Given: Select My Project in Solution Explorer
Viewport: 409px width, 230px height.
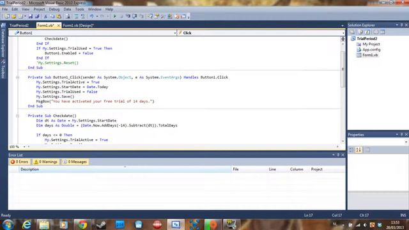Looking at the screenshot, I should [x=371, y=44].
